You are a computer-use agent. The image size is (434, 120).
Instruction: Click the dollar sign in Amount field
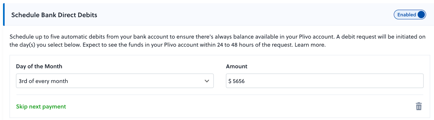(230, 81)
